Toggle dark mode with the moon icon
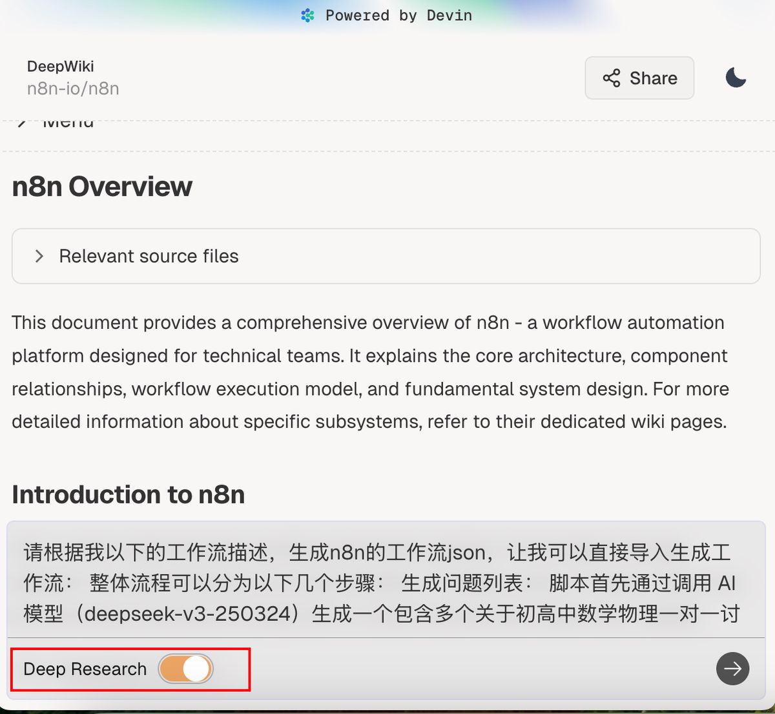Screen dimensions: 775x714 pos(735,78)
